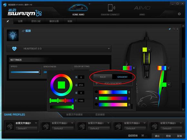
Task: Open the macro manager tab in the bottom panel
Action: click(100, 115)
